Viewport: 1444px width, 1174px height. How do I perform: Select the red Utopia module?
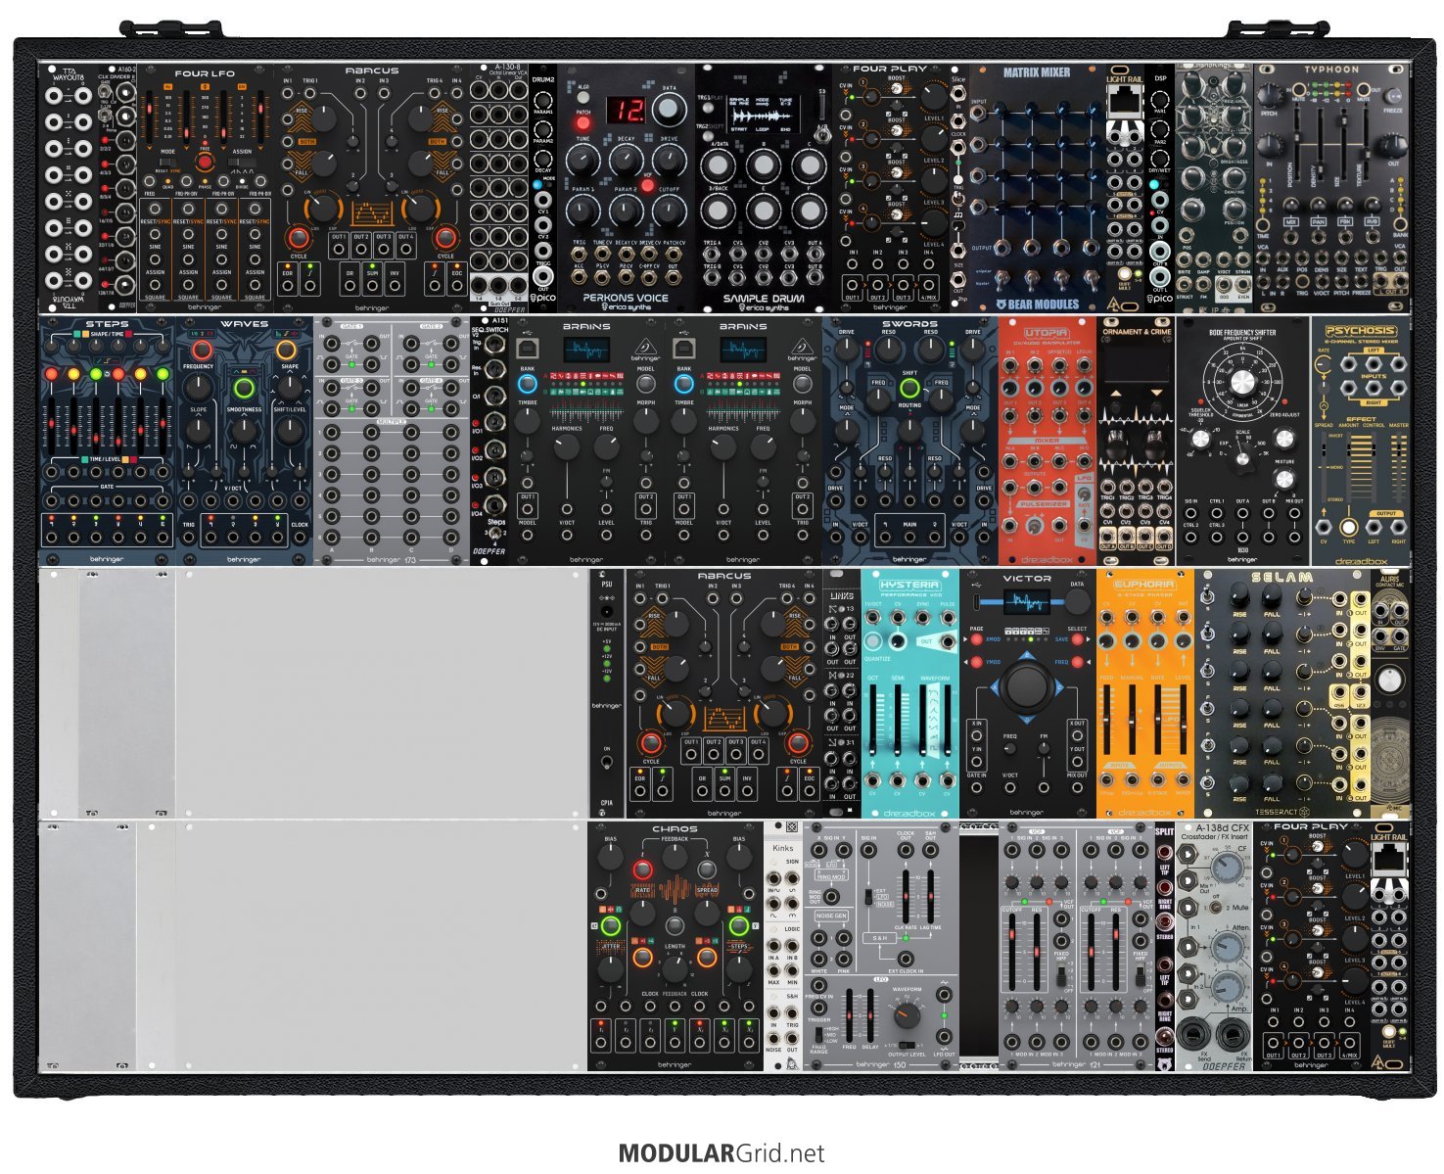pos(1047,440)
